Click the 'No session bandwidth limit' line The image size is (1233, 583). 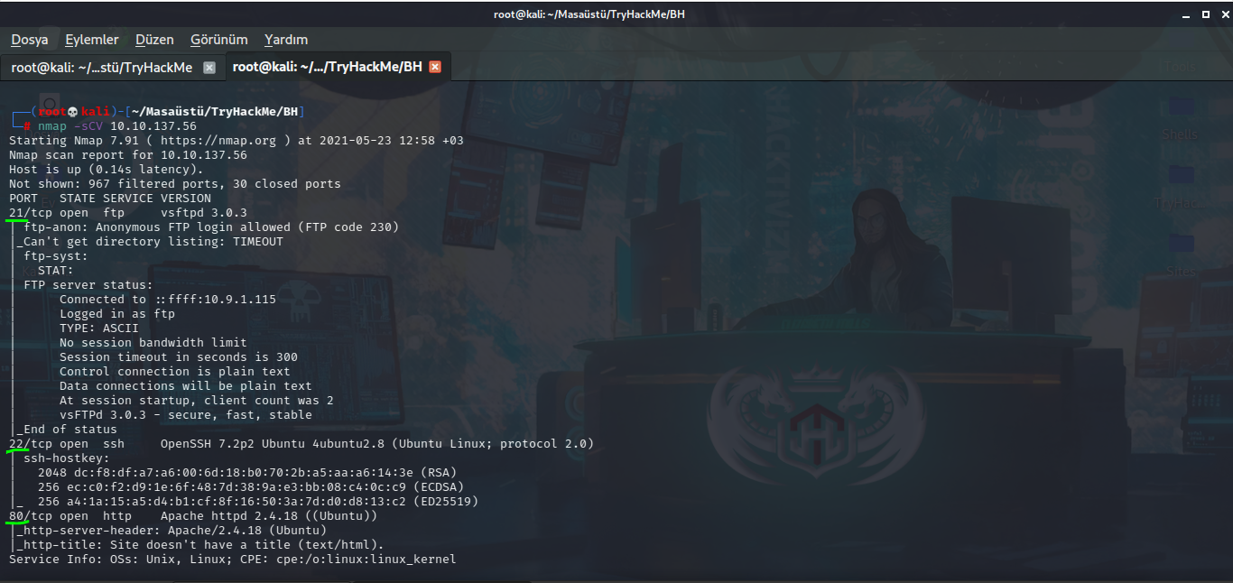point(153,343)
